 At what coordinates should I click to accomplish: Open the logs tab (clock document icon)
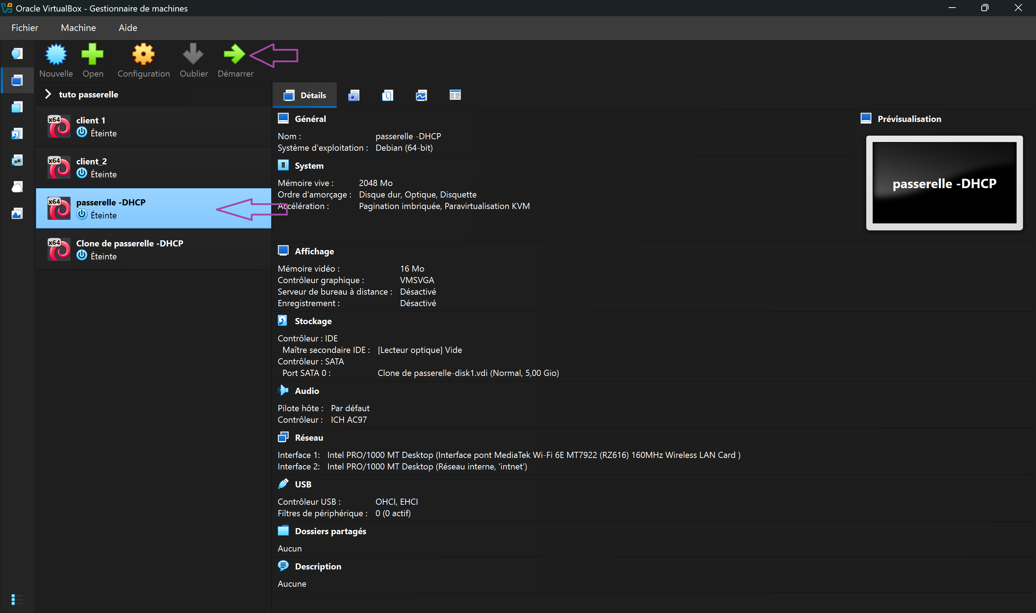pos(387,95)
